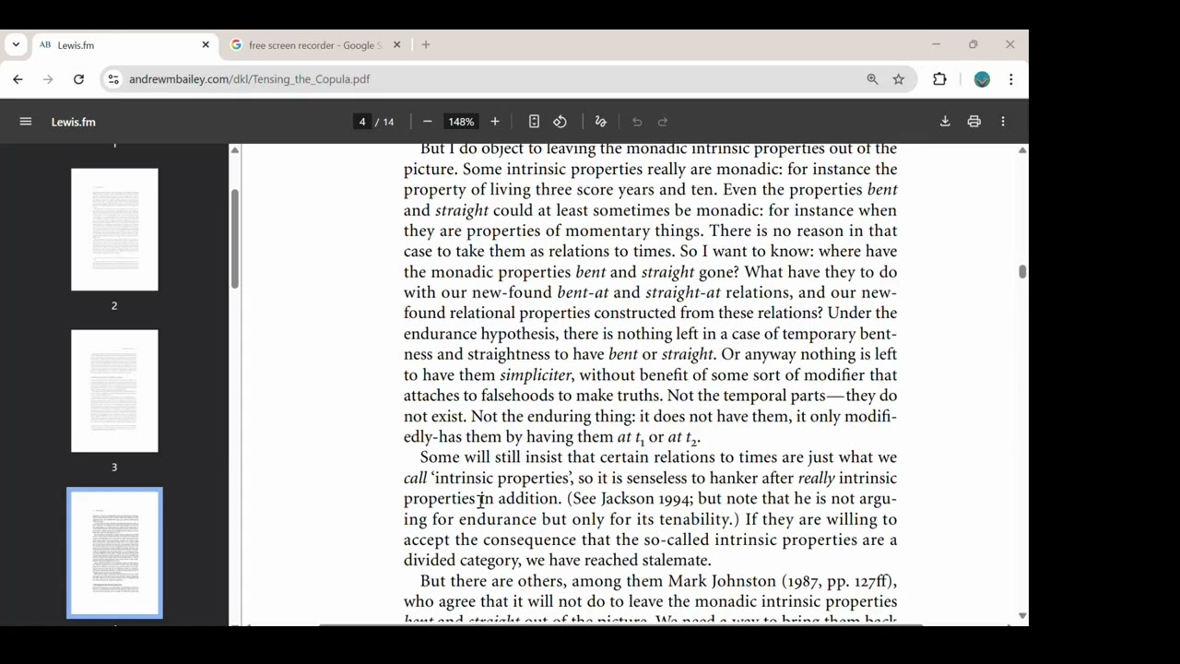Download the PDF file

coord(945,122)
